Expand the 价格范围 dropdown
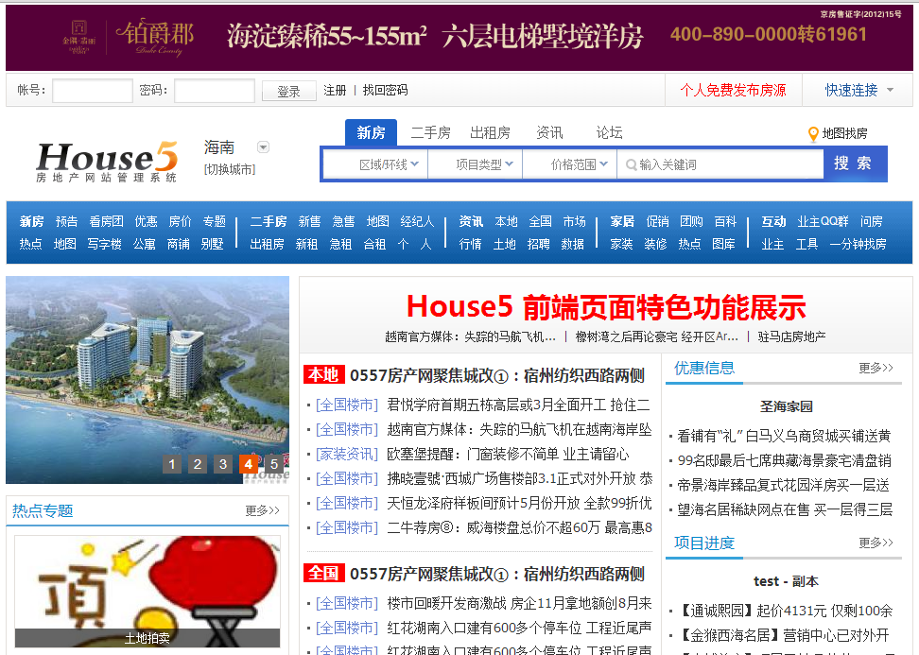The width and height of the screenshot is (919, 655). coord(570,164)
